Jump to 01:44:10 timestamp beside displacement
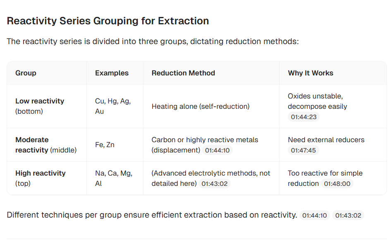Viewport: 392px width, 244px height. tap(217, 150)
